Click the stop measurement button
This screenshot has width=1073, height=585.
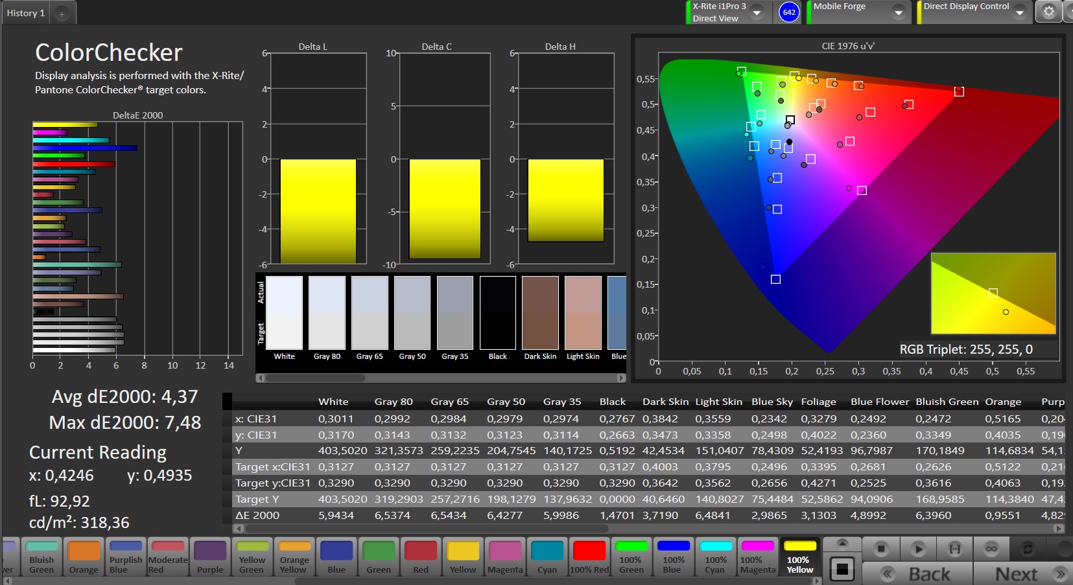click(880, 549)
